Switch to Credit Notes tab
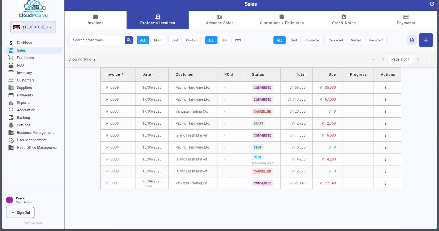The width and height of the screenshot is (439, 231). click(x=344, y=20)
